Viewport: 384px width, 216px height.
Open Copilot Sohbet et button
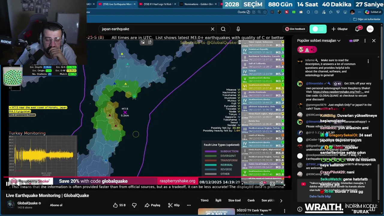pyautogui.click(x=373, y=12)
